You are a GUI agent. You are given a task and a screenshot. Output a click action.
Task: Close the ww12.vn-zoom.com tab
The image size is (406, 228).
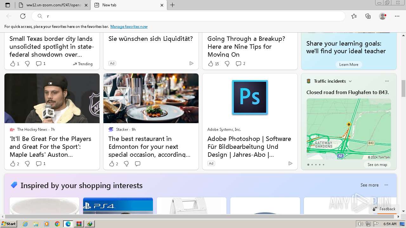86,5
